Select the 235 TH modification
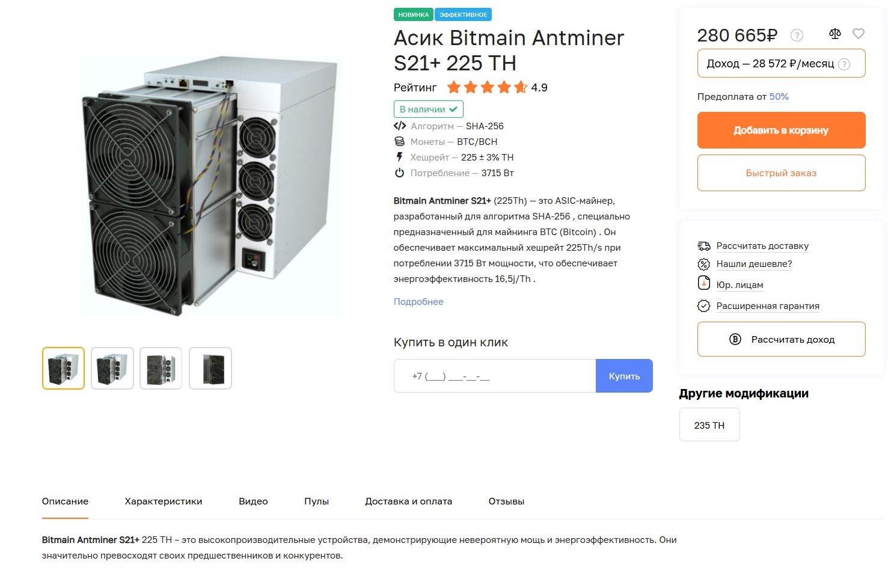This screenshot has height=573, width=888. [709, 425]
